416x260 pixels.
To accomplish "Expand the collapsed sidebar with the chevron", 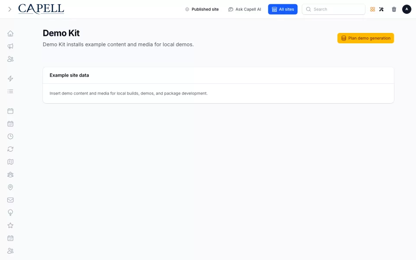I will [10, 9].
